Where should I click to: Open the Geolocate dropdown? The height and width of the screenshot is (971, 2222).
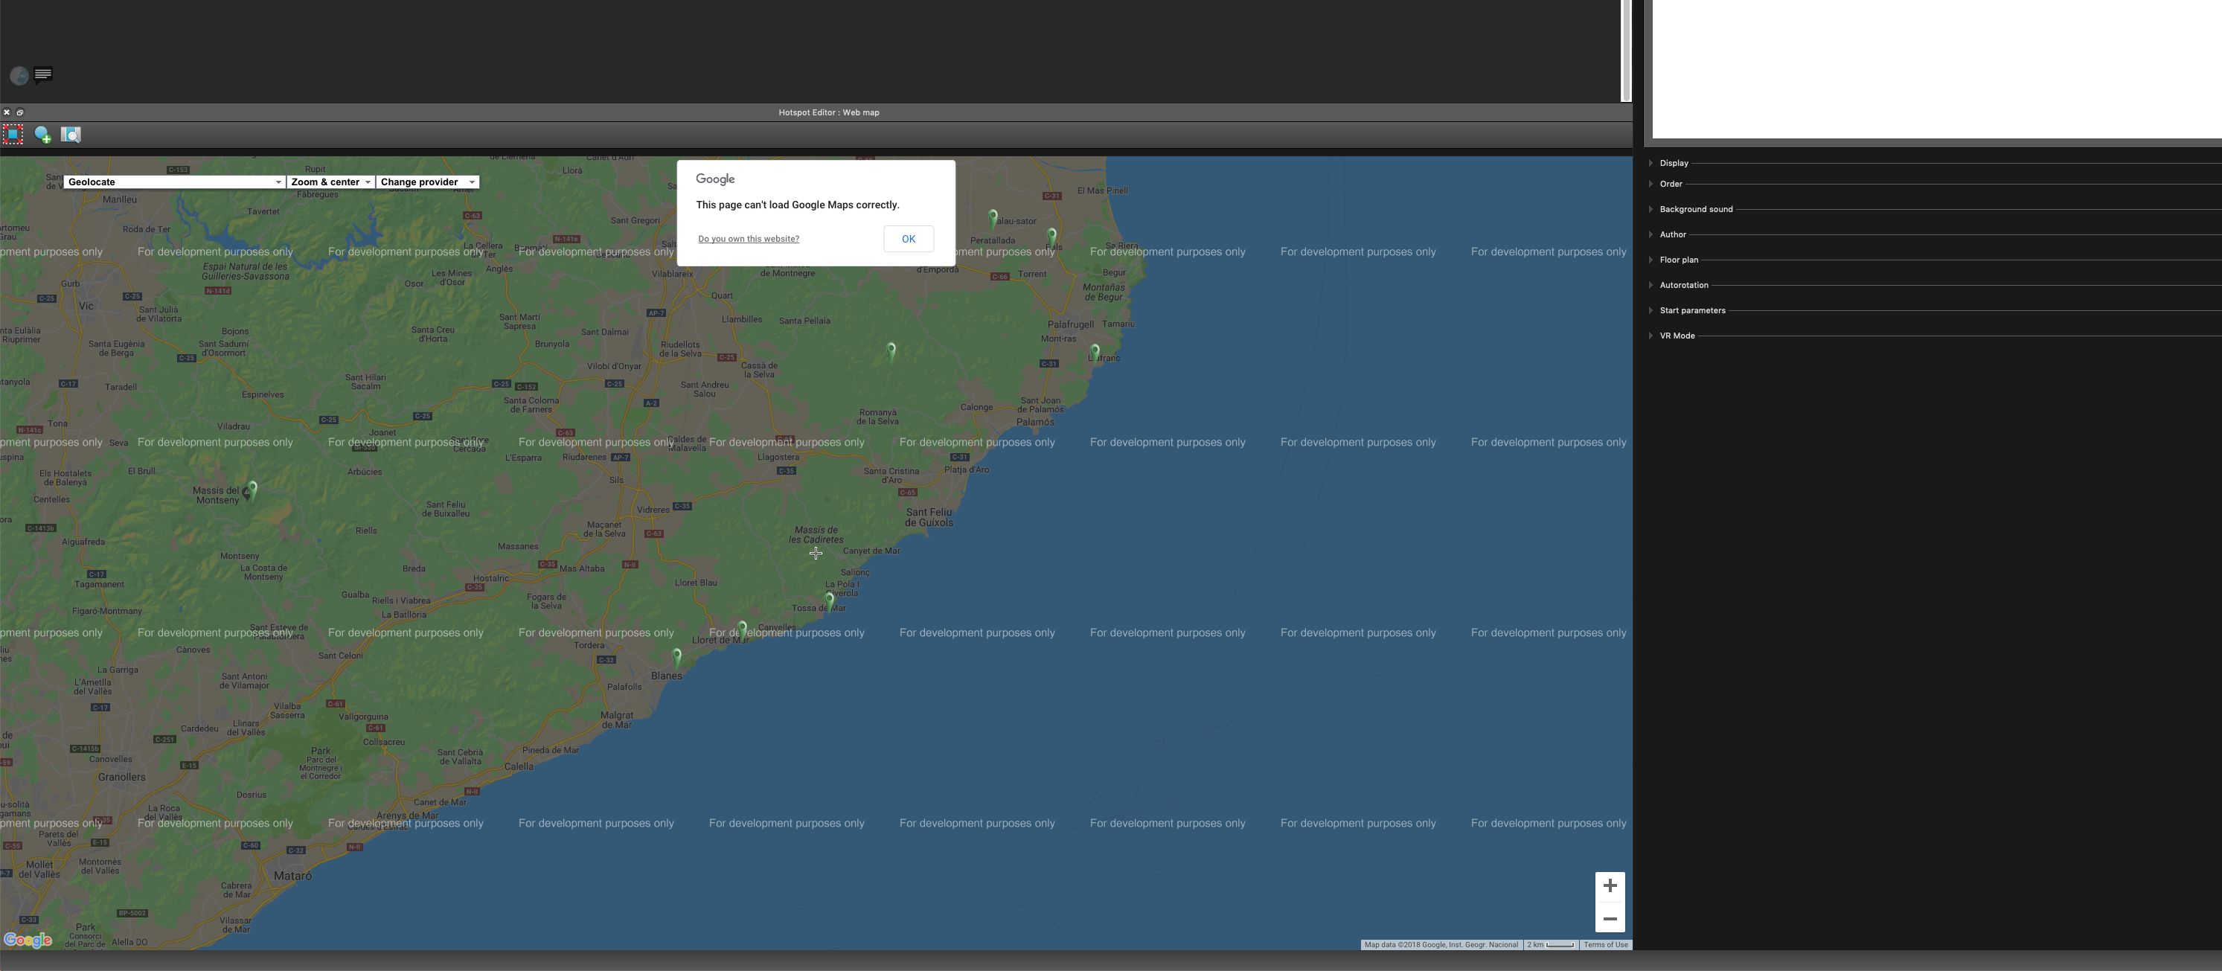coord(174,182)
